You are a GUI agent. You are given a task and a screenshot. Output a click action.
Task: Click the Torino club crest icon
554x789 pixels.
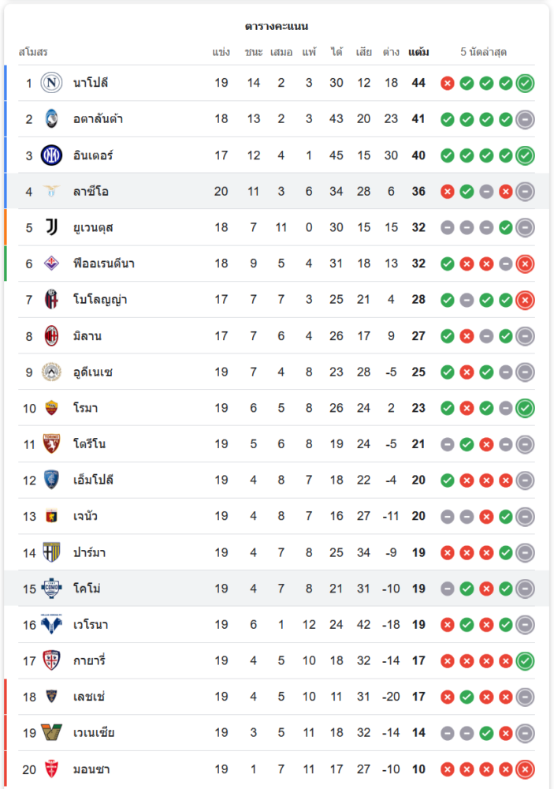51,444
